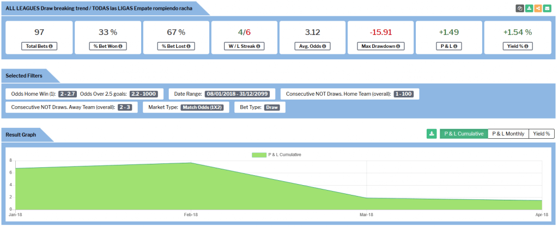Click the Away Team consecutive value 2 - 3
Viewport: 558px width, 227px height.
(x=125, y=107)
